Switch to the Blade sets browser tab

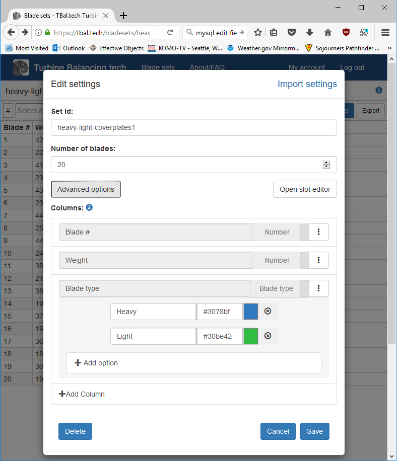click(60, 16)
